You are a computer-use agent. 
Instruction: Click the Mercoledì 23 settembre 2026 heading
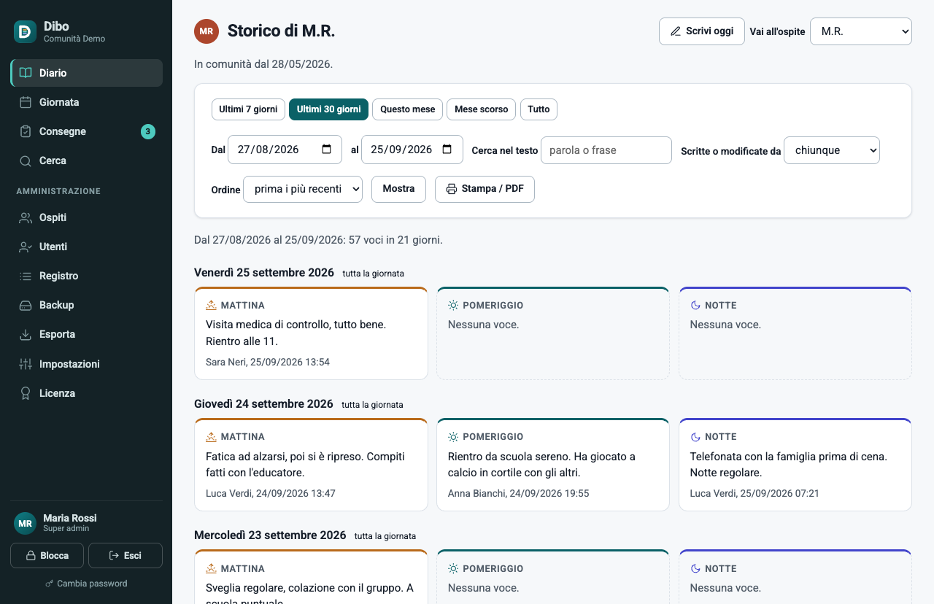[270, 535]
